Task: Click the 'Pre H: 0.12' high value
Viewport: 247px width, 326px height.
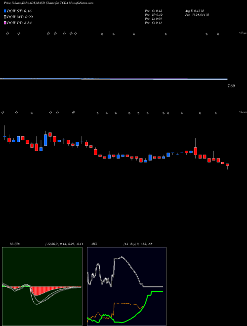Action: (154, 15)
